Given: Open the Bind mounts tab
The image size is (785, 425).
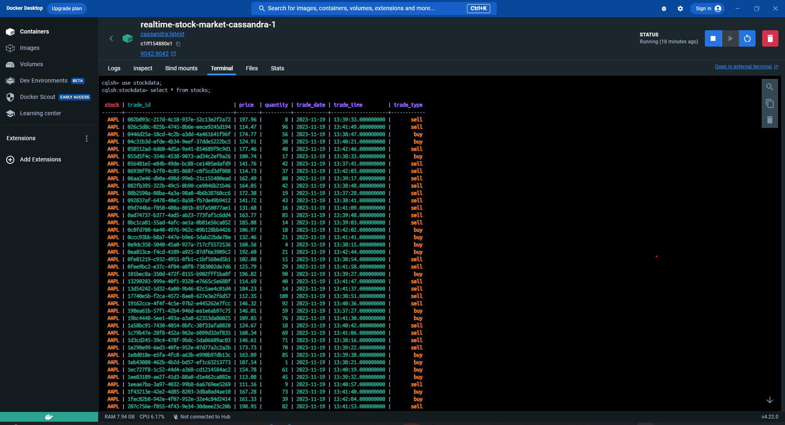Looking at the screenshot, I should (x=181, y=68).
